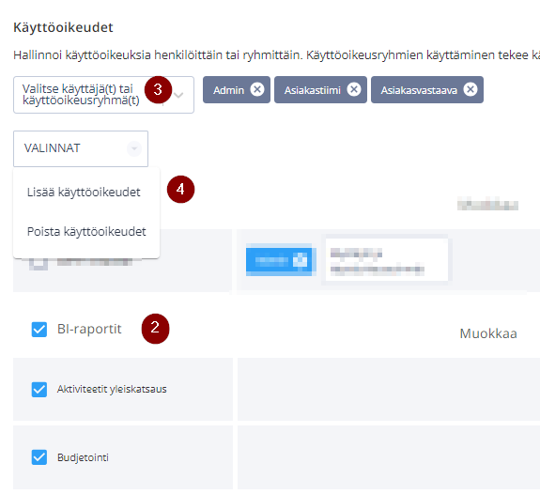Click the blurred link above the Muokkaa column

tap(487, 205)
